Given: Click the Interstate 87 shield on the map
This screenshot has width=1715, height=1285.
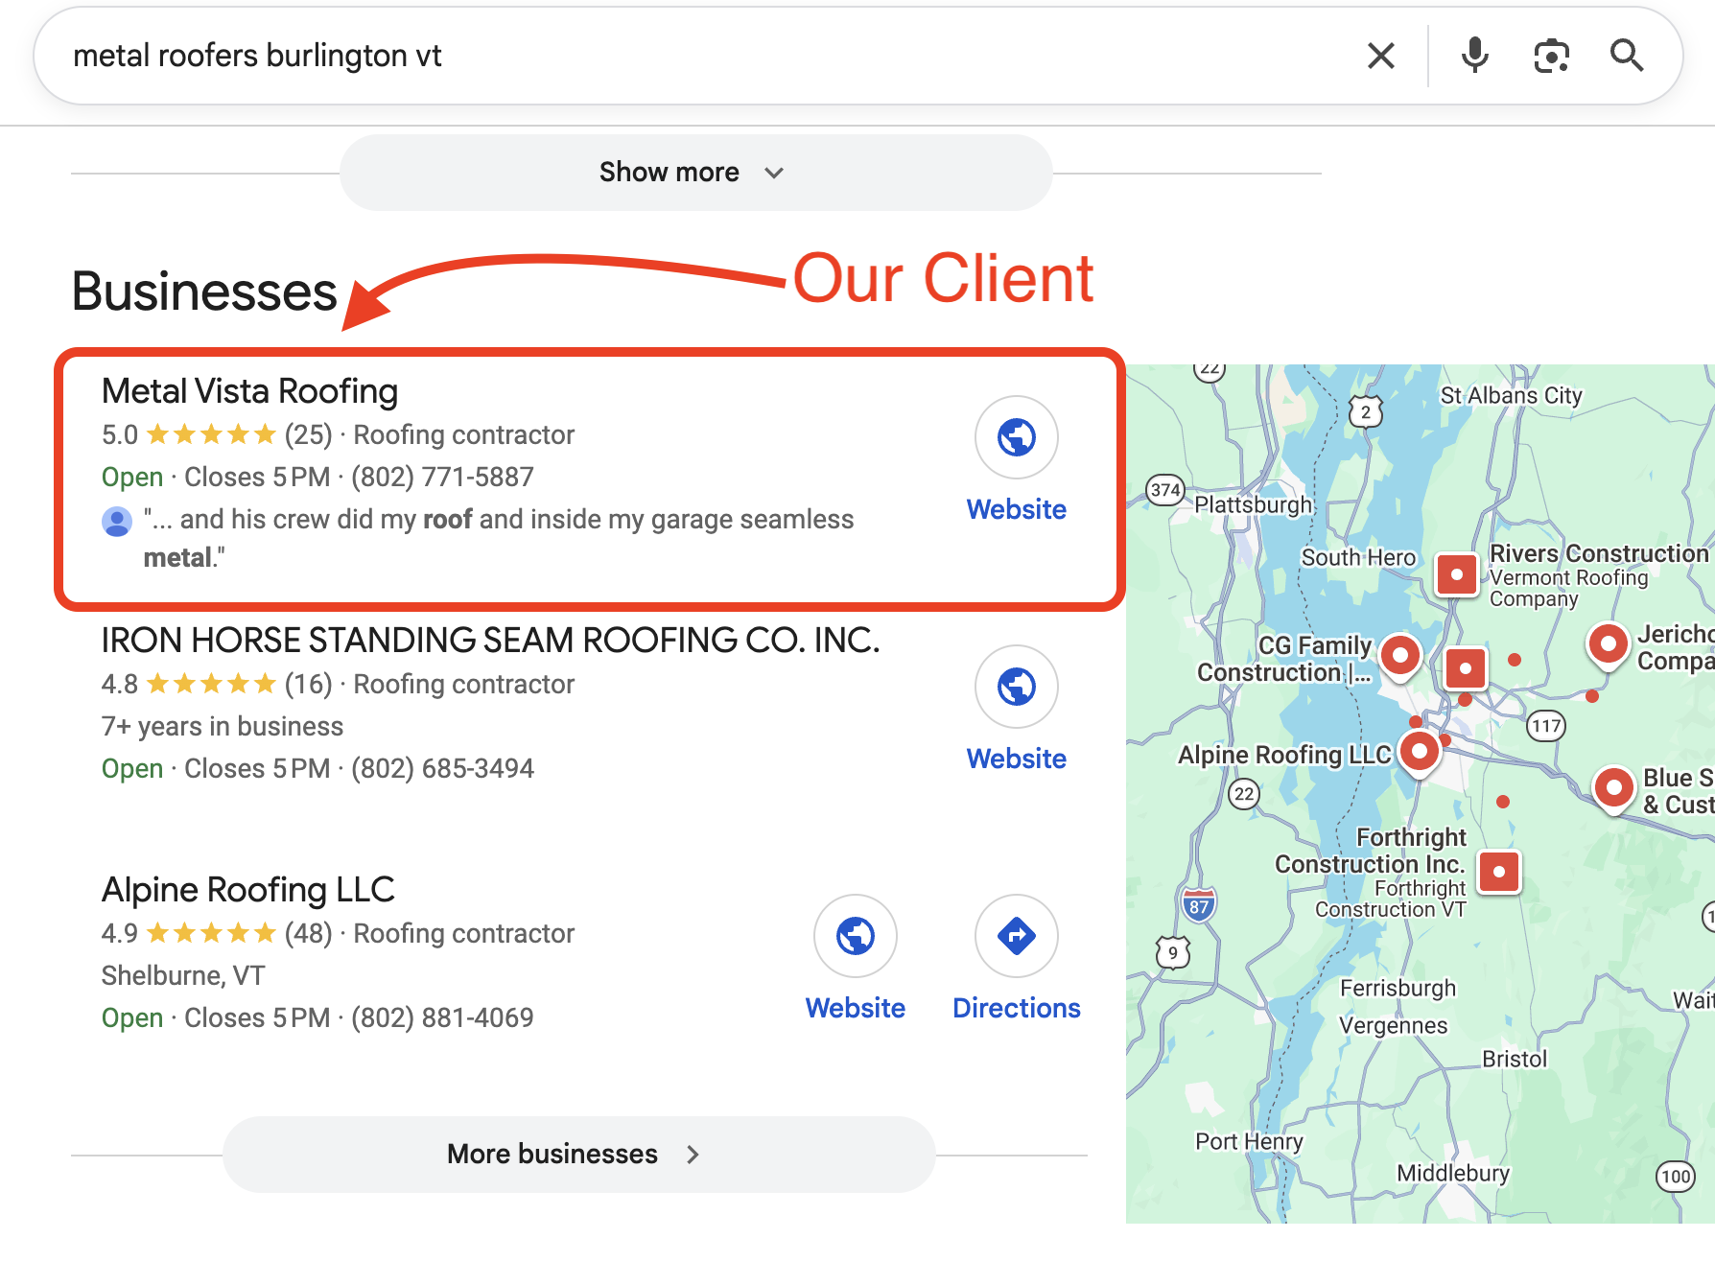Looking at the screenshot, I should click(x=1199, y=904).
